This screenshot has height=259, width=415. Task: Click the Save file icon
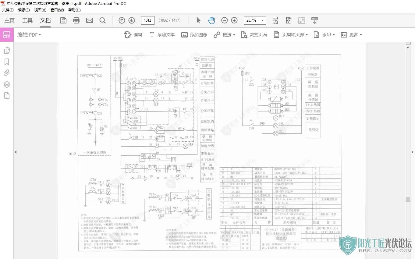[63, 20]
